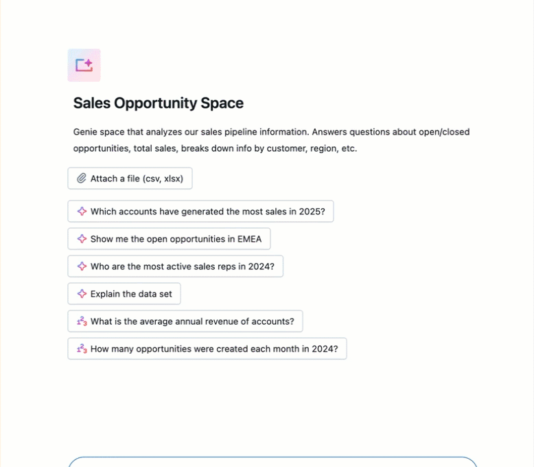This screenshot has width=534, height=467.
Task: Click sparkle icon next to 'Explain the data set'
Action: (82, 294)
